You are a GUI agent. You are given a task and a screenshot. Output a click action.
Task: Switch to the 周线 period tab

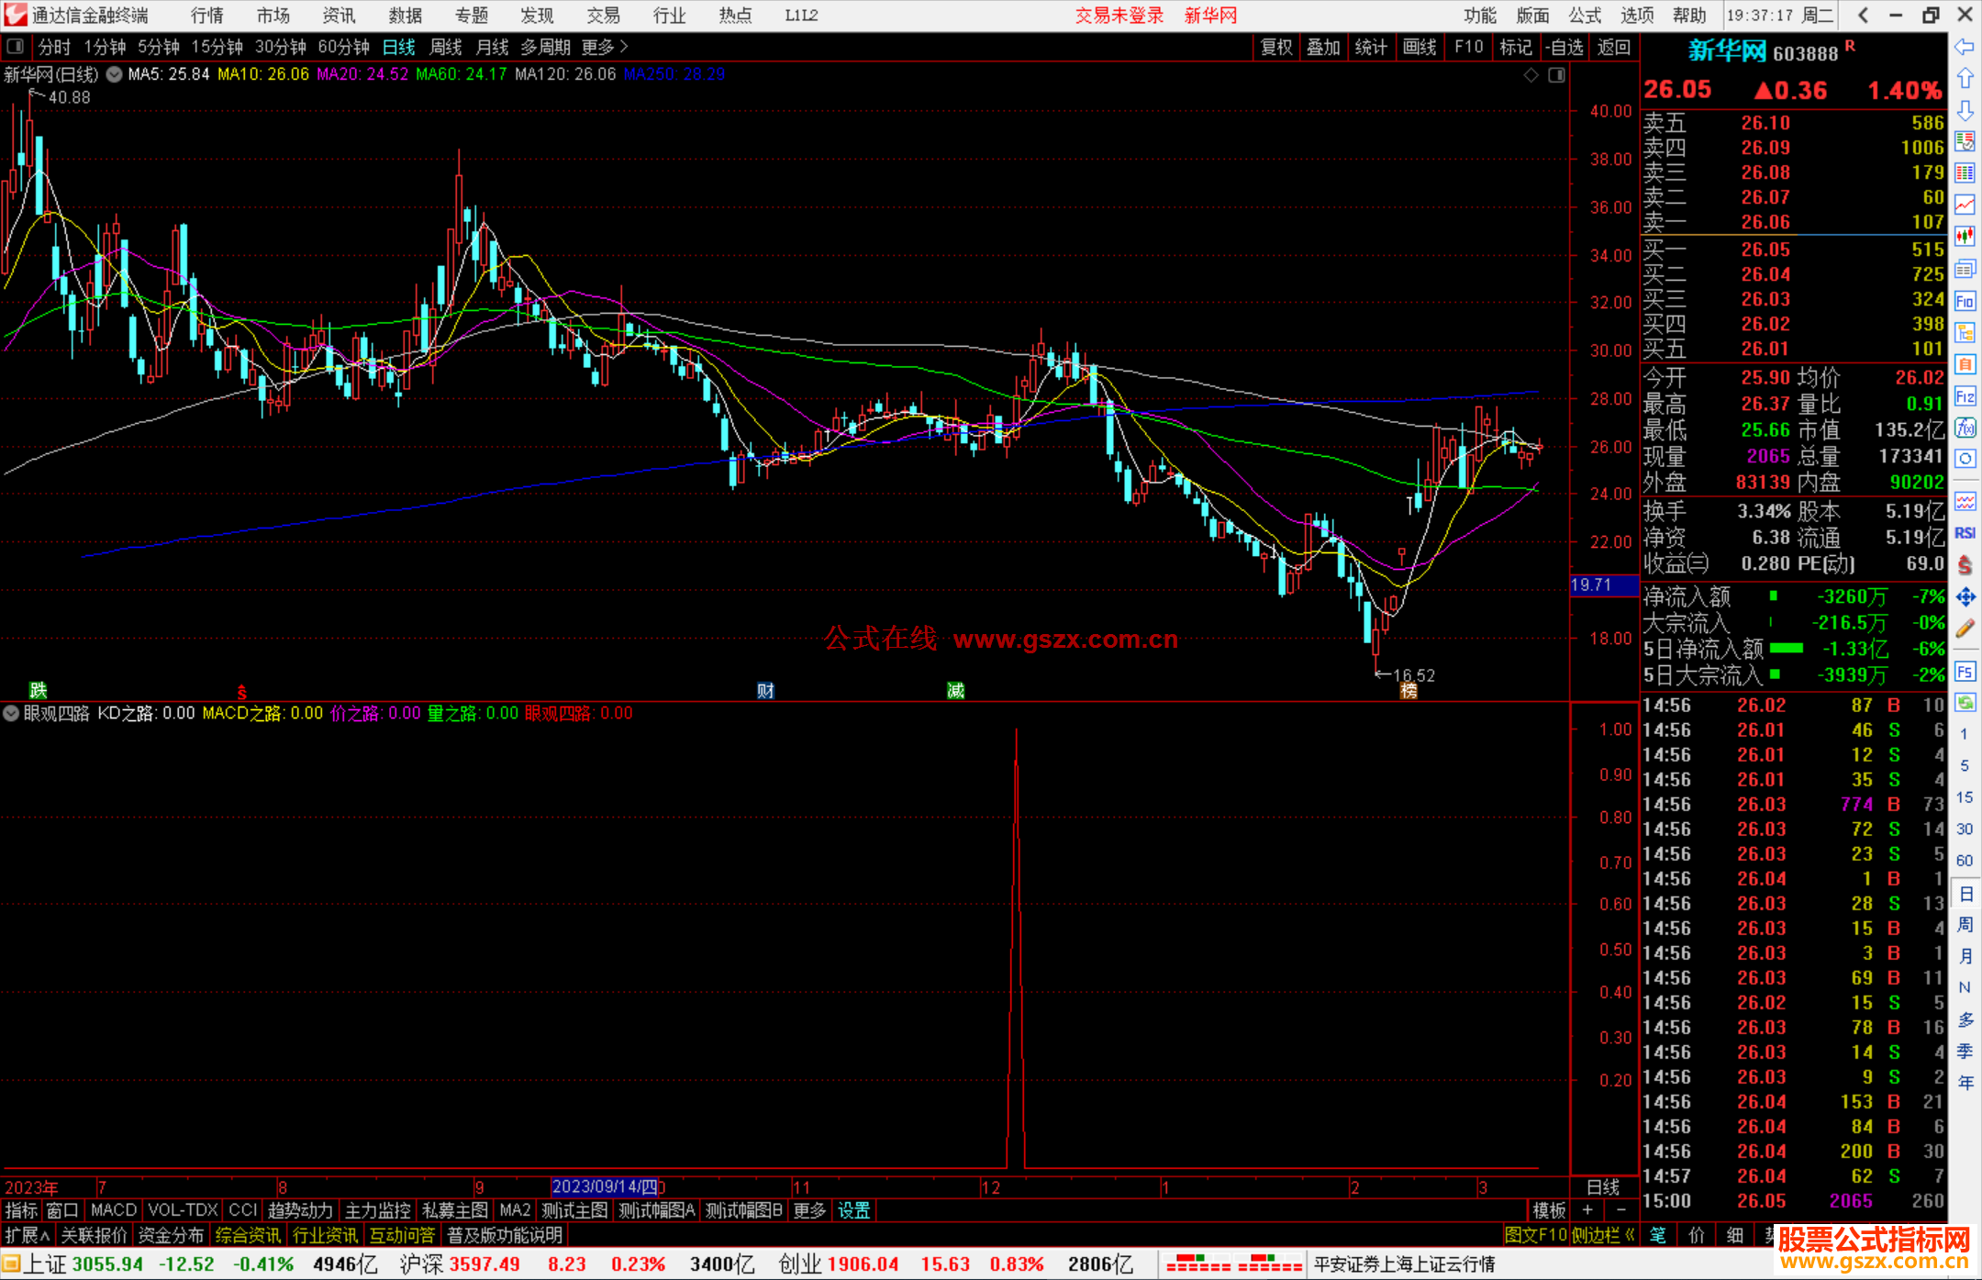click(x=446, y=47)
